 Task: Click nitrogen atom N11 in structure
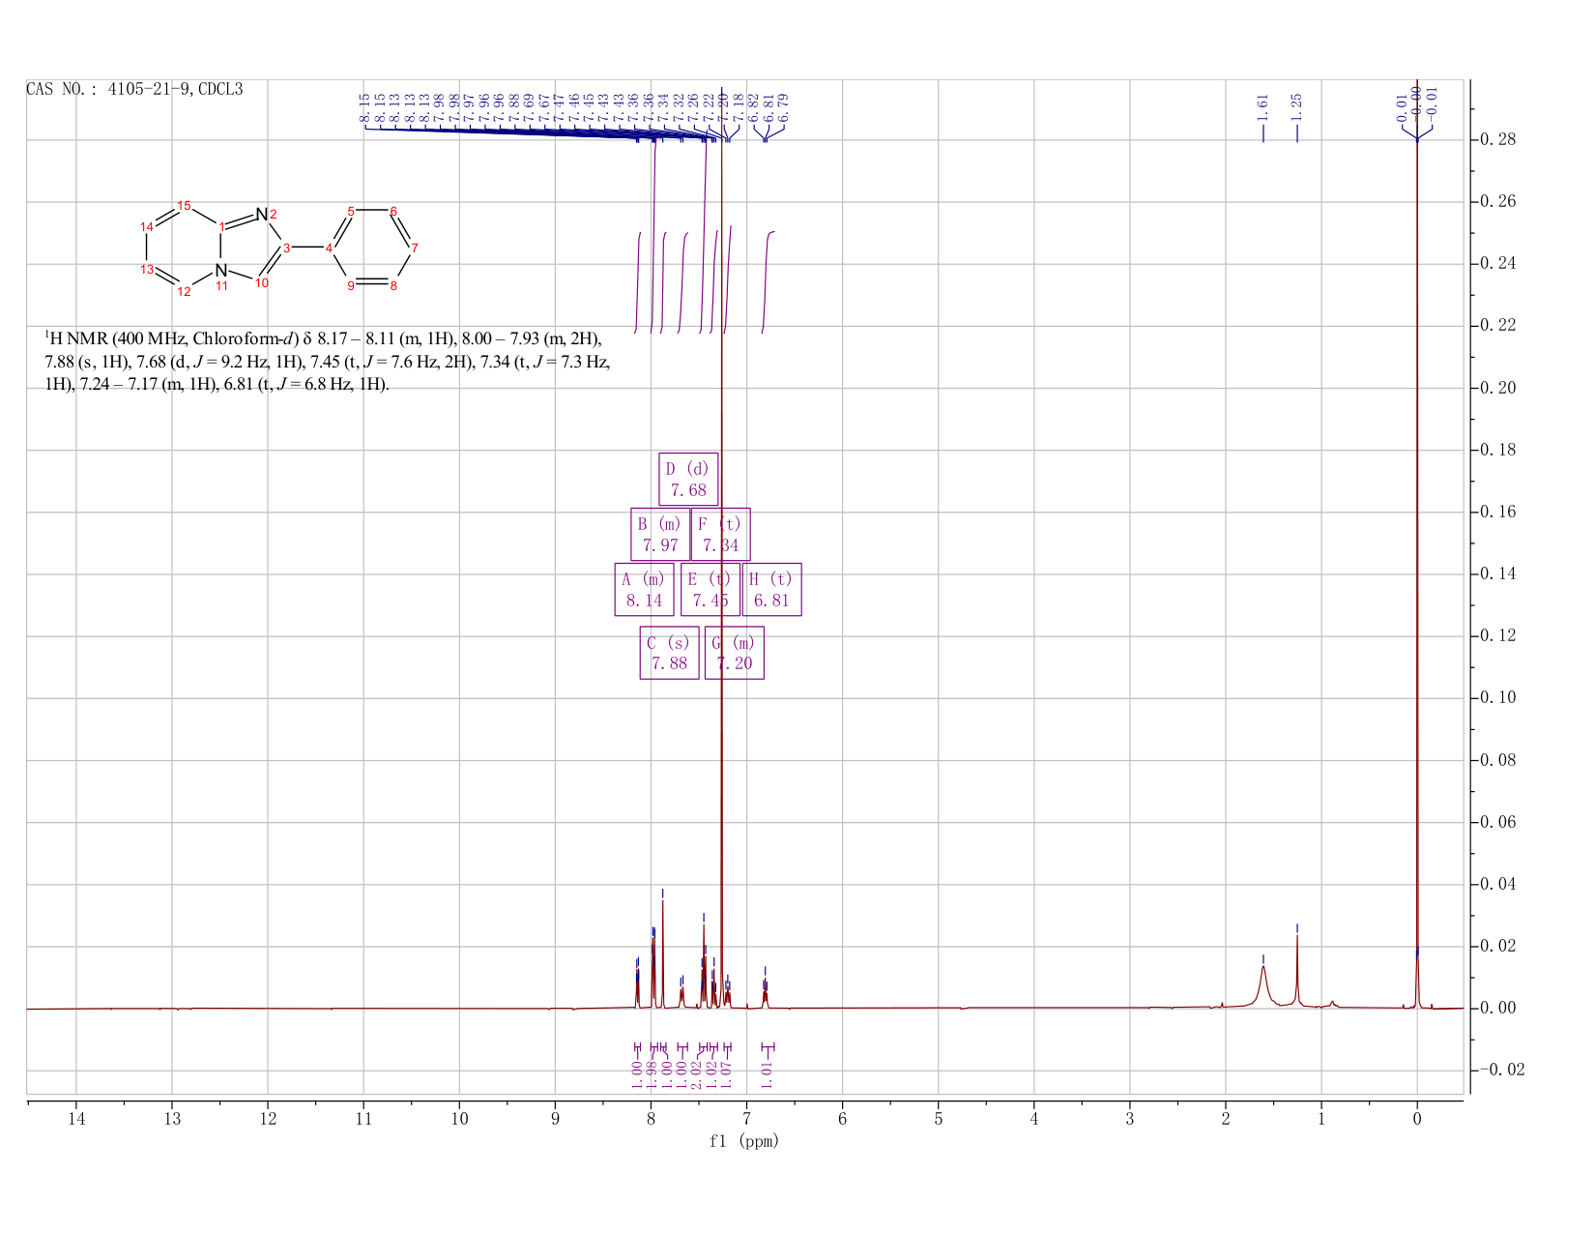tap(221, 270)
